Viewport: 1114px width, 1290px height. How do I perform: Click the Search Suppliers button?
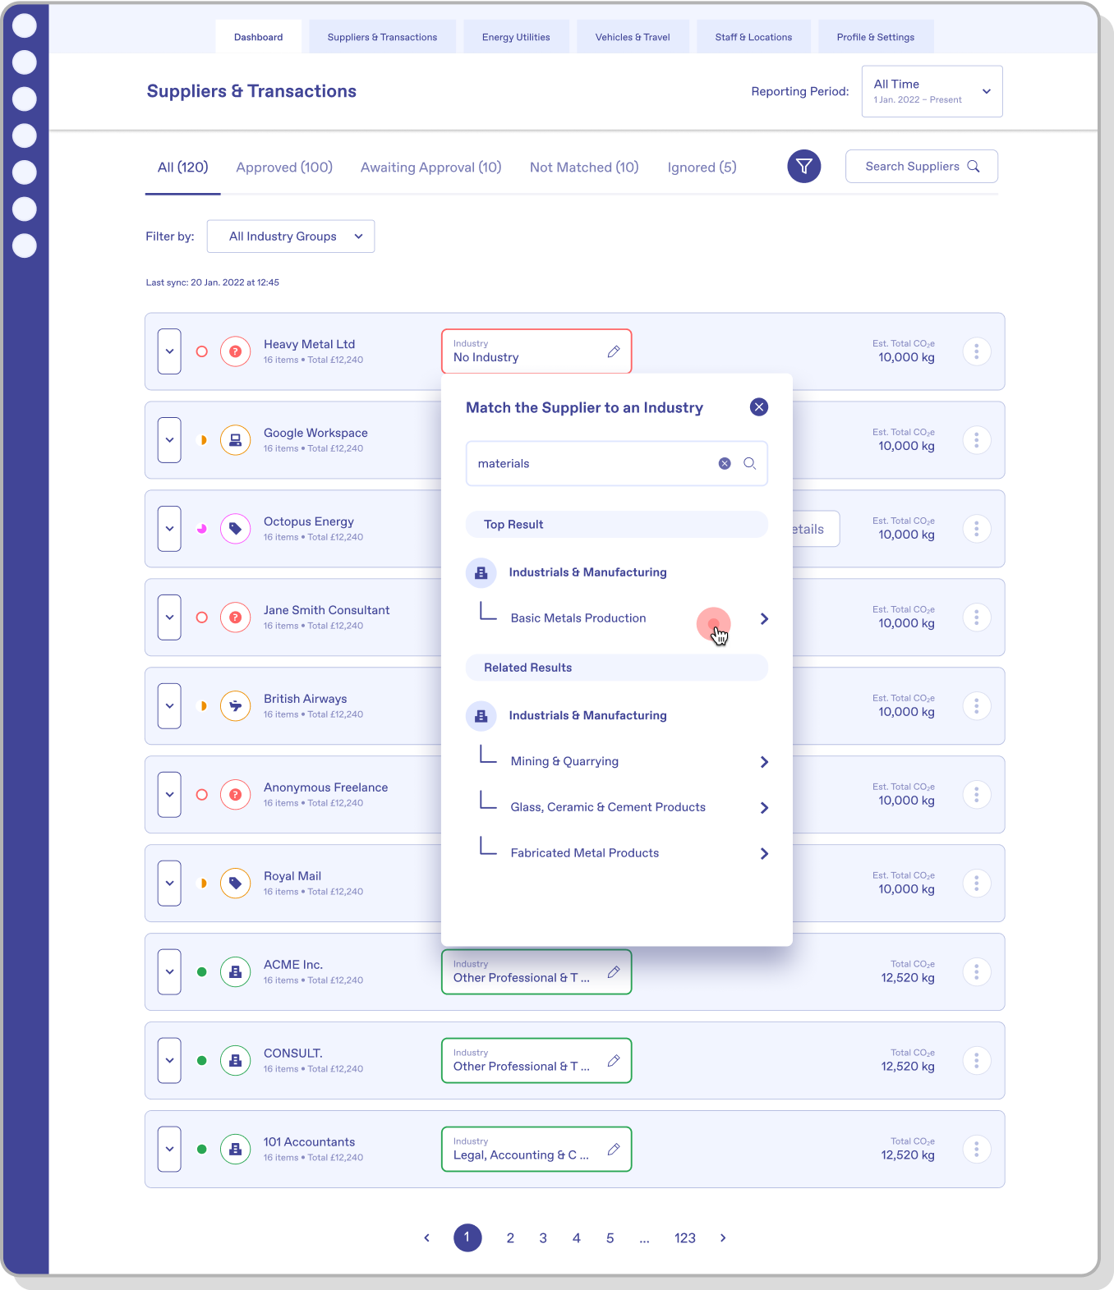click(922, 167)
